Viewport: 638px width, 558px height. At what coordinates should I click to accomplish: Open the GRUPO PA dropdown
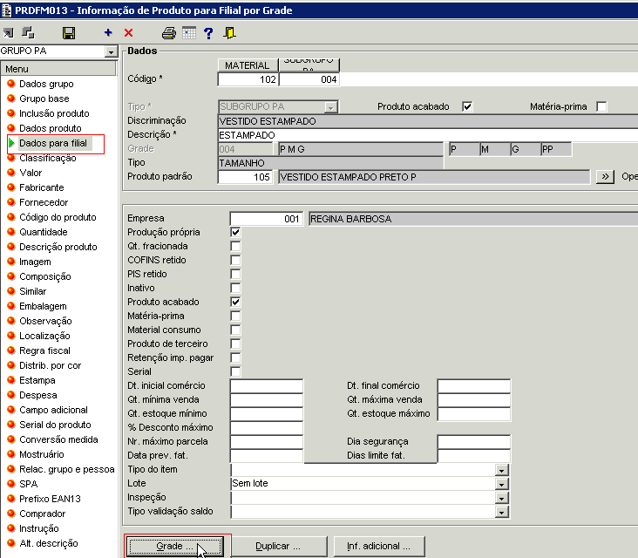point(110,51)
